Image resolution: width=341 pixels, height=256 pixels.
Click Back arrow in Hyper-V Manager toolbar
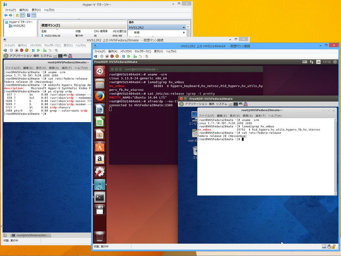tap(6, 15)
